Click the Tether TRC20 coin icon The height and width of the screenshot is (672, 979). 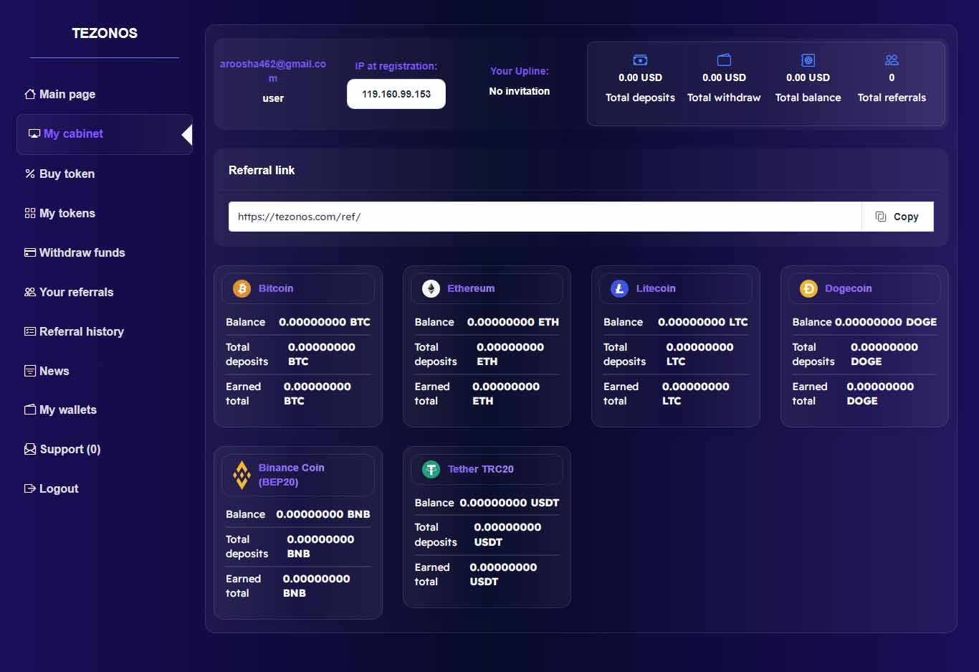click(x=431, y=469)
